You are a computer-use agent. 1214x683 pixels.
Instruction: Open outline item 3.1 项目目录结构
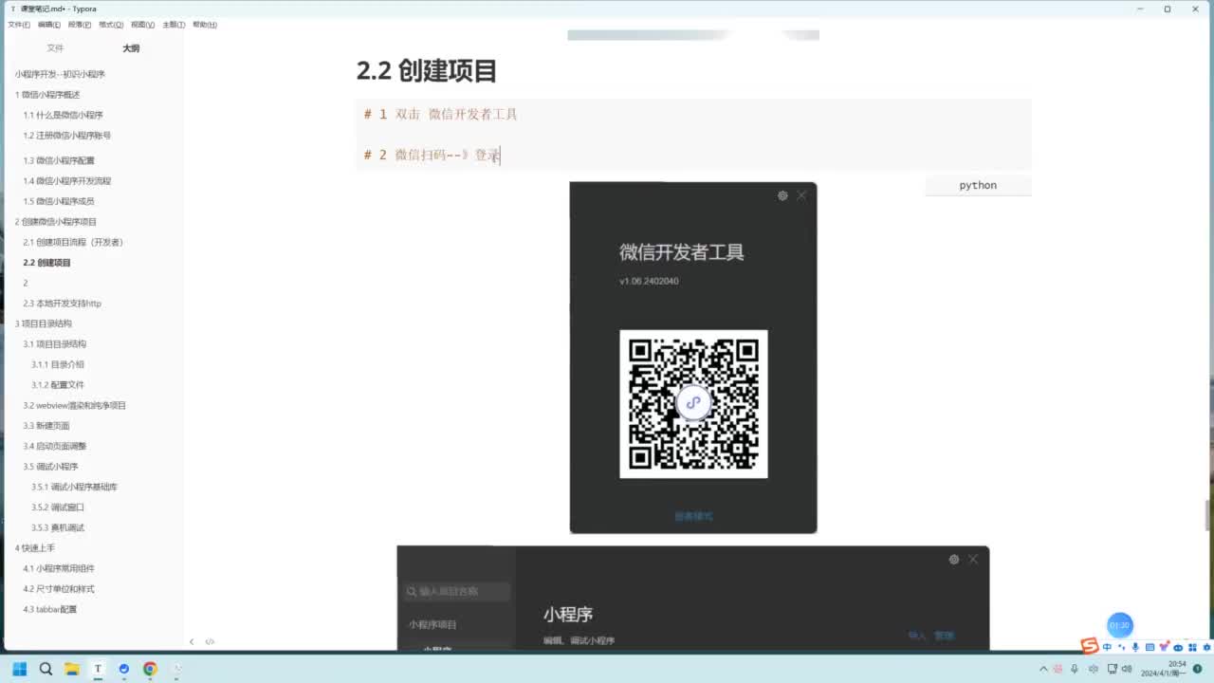coord(54,344)
